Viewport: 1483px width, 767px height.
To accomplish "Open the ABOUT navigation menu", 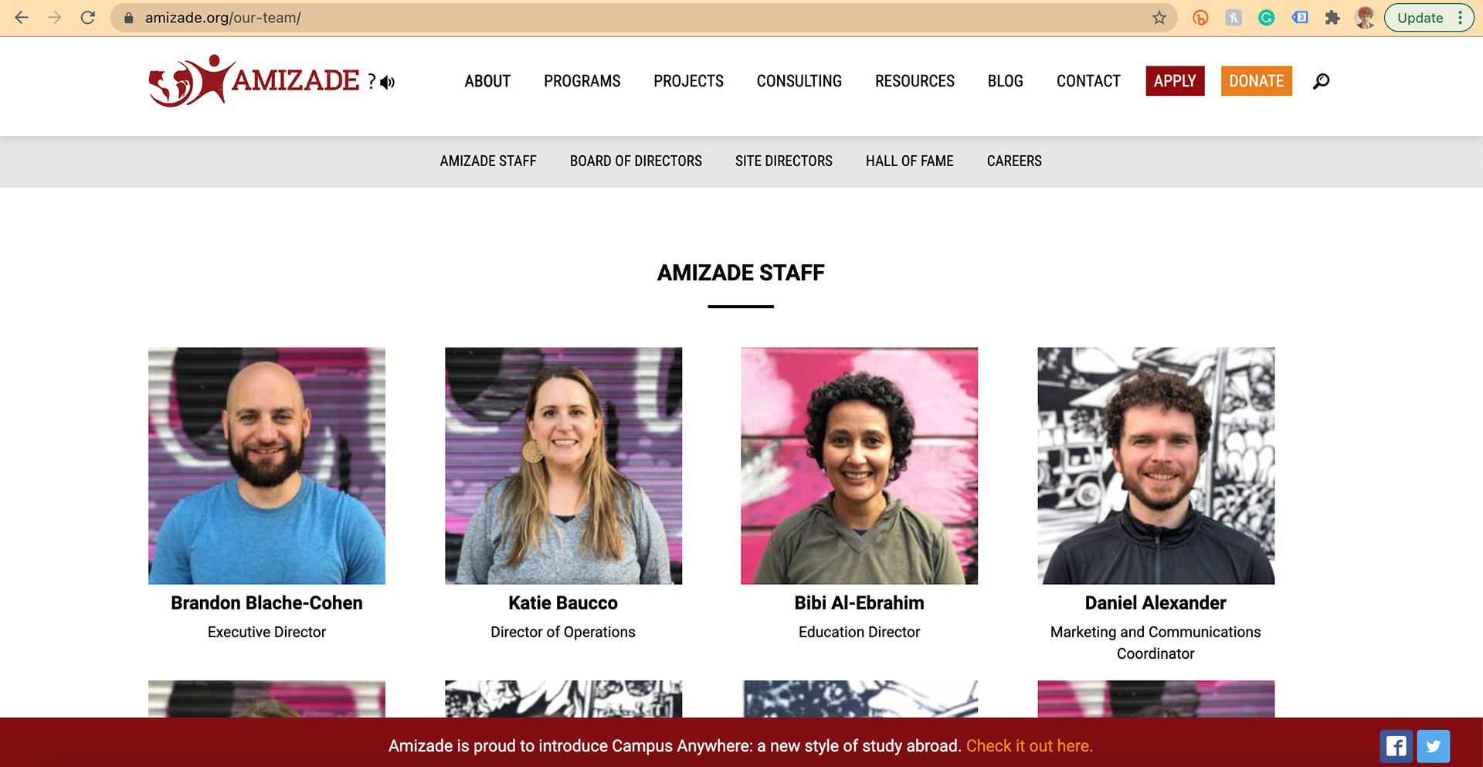I will tap(487, 81).
